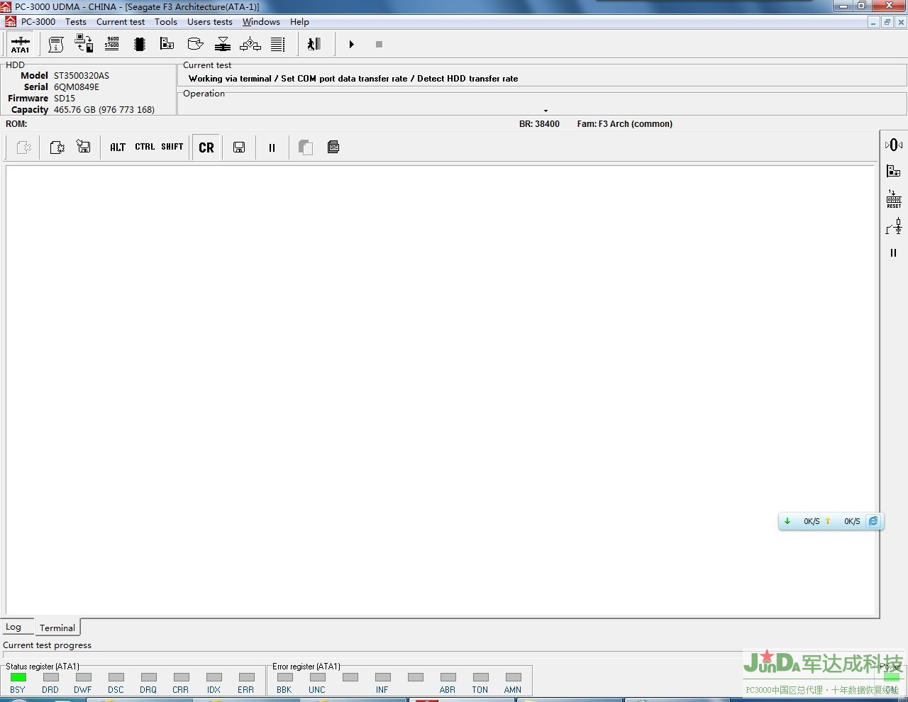Screen dimensions: 908x702
Task: Click the copy pages icon in terminal toolbar
Action: [x=306, y=147]
